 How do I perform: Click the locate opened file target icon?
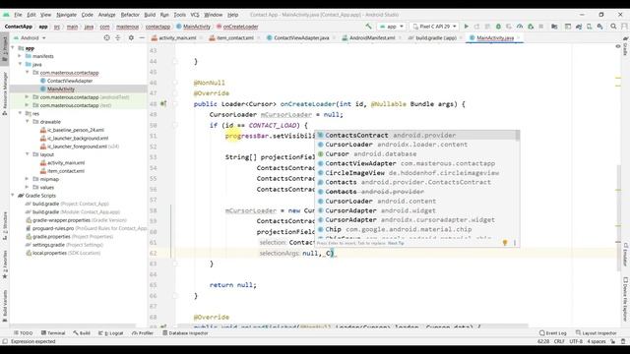106,37
